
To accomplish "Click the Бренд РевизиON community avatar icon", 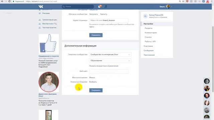I will pyautogui.click(x=145, y=16).
